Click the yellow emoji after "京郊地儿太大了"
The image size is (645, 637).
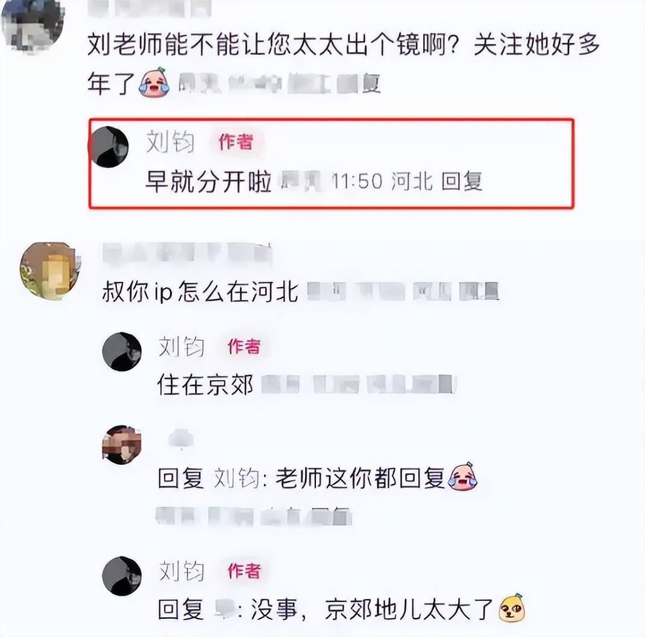[x=512, y=608]
